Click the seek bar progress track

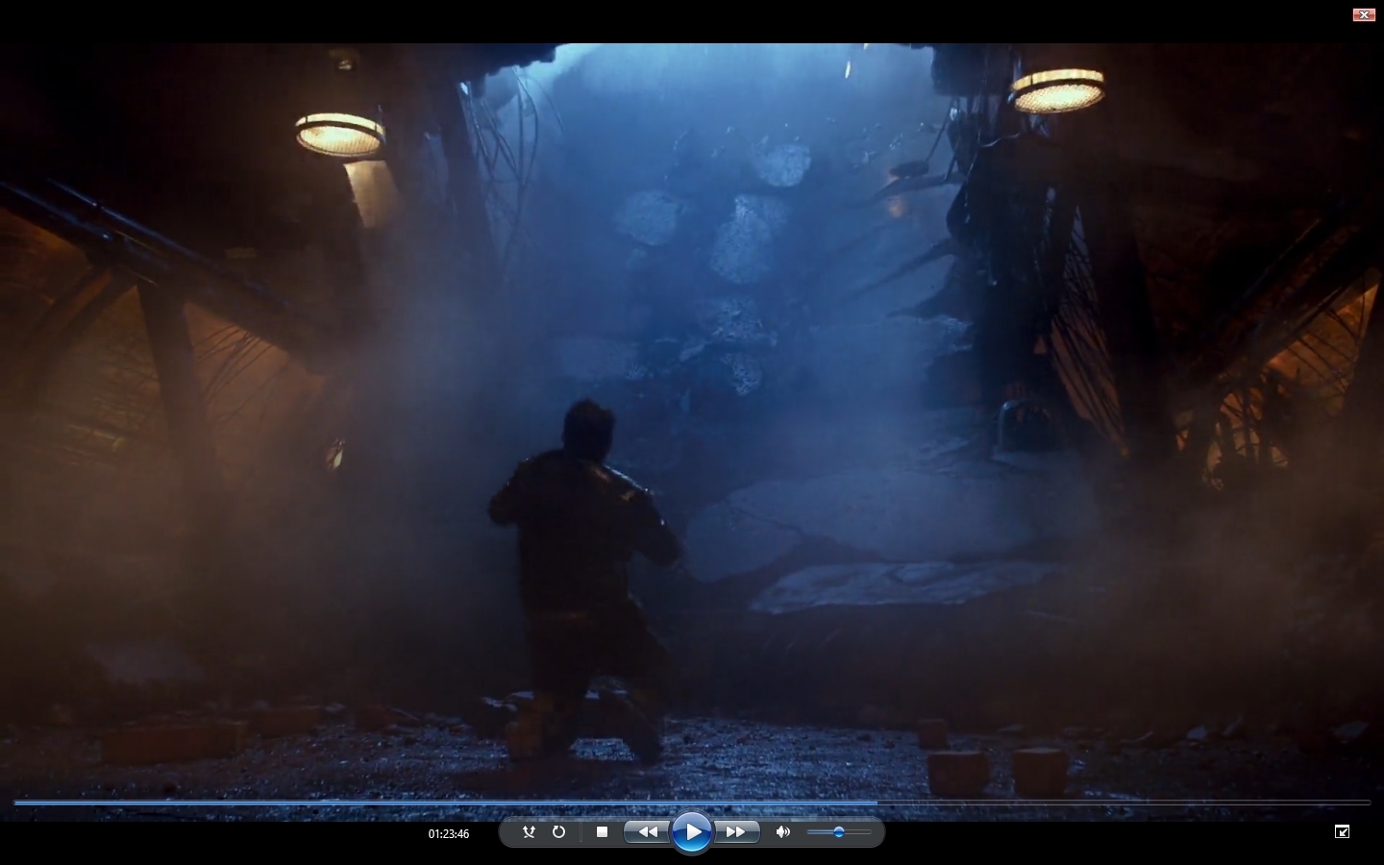coord(692,802)
